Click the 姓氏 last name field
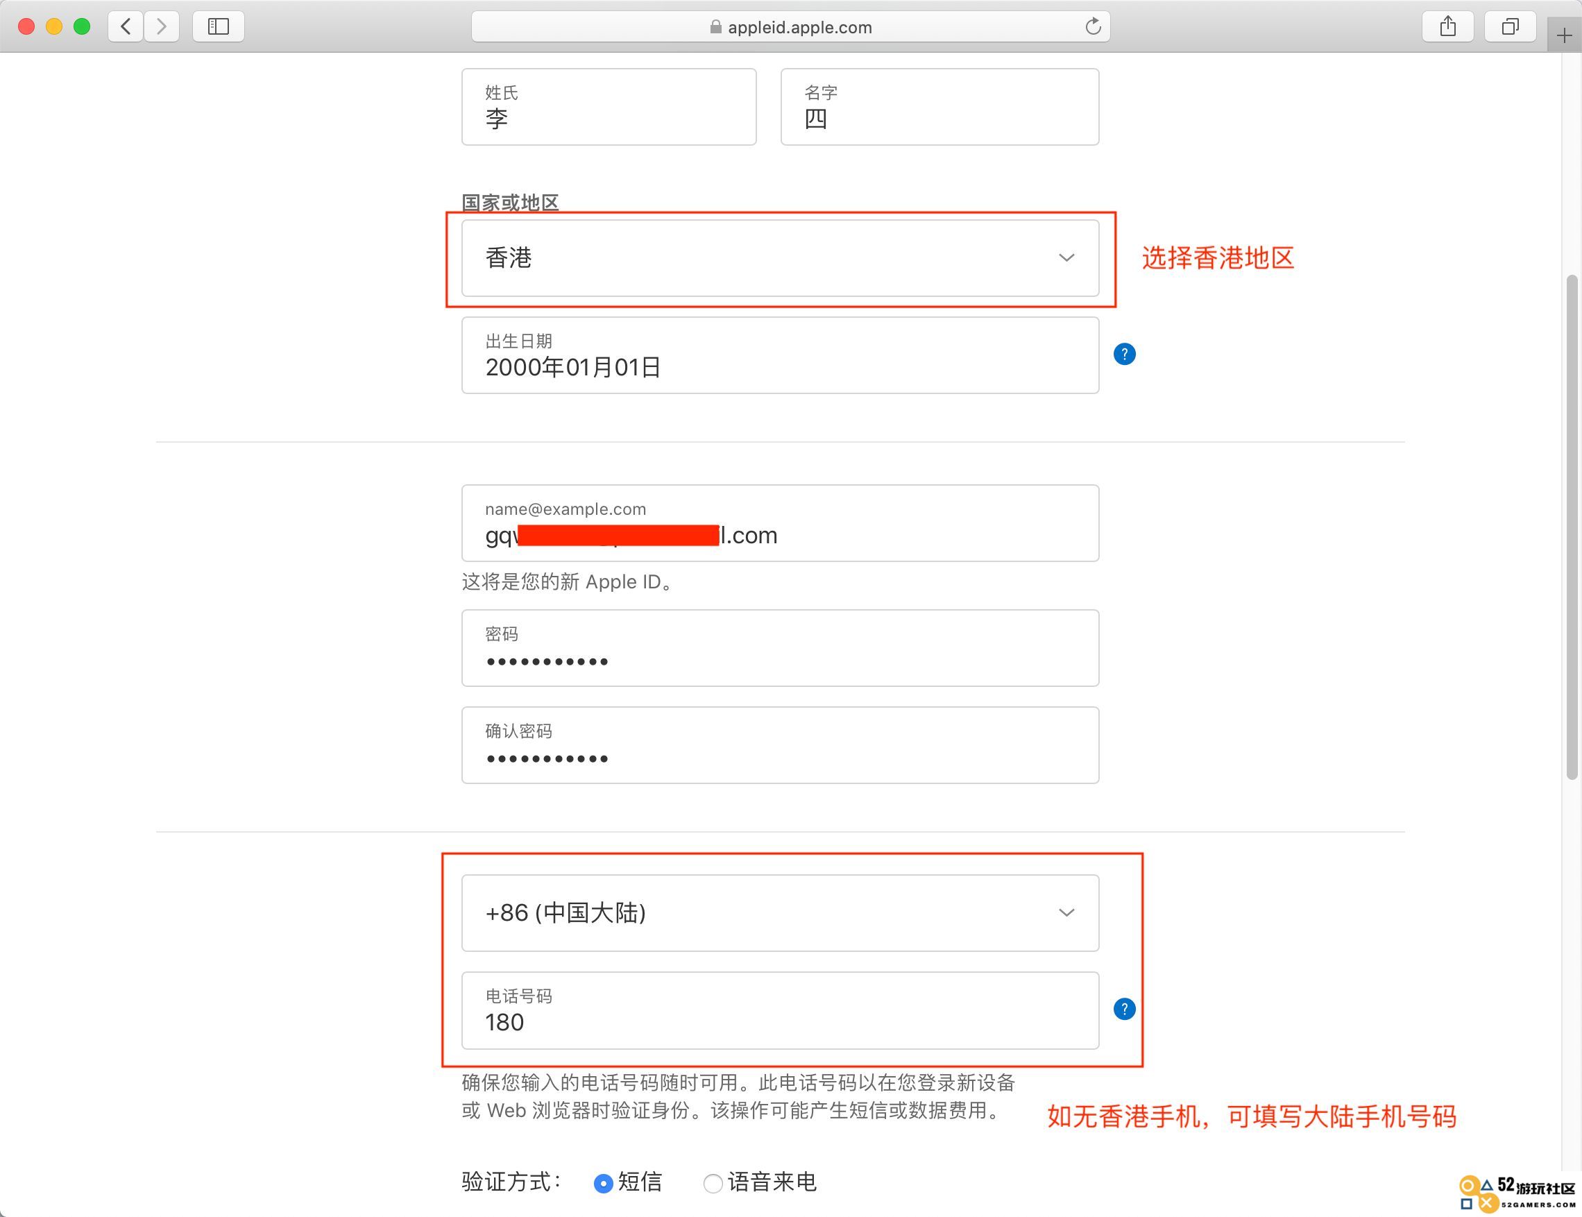This screenshot has width=1582, height=1217. coord(609,106)
